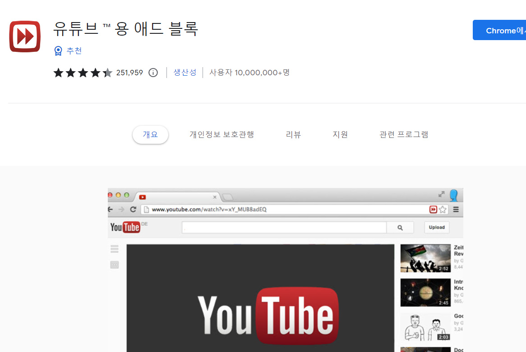This screenshot has width=526, height=352.
Task: Click the fullscreen arrows icon in preview
Action: pos(442,194)
